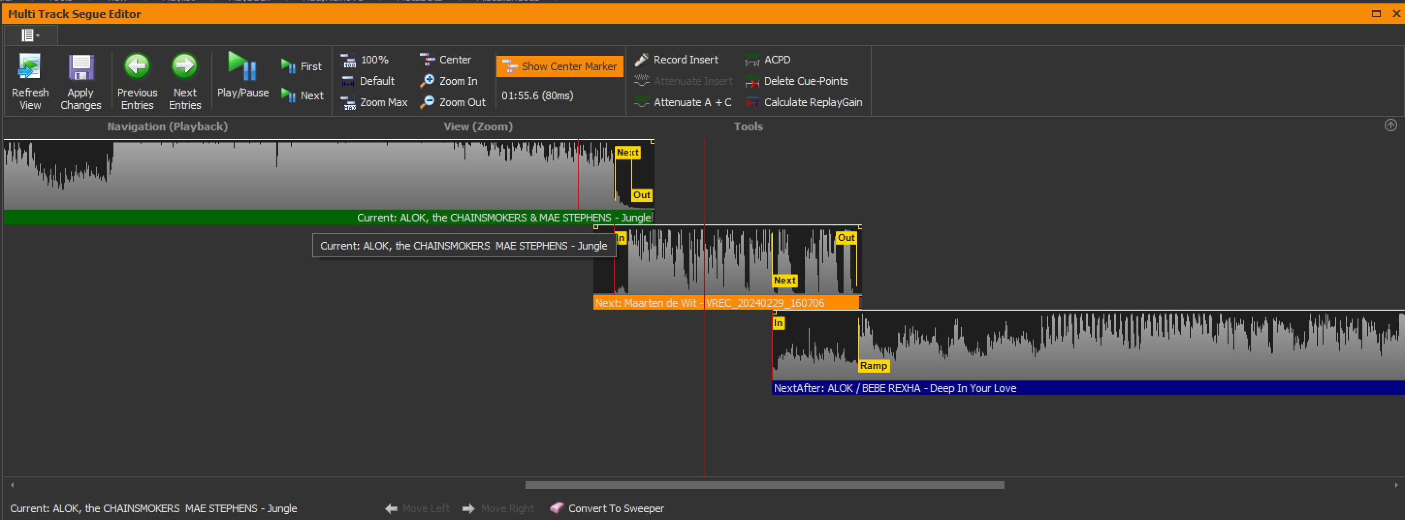
Task: Go to Previous Entries green arrow
Action: (137, 66)
